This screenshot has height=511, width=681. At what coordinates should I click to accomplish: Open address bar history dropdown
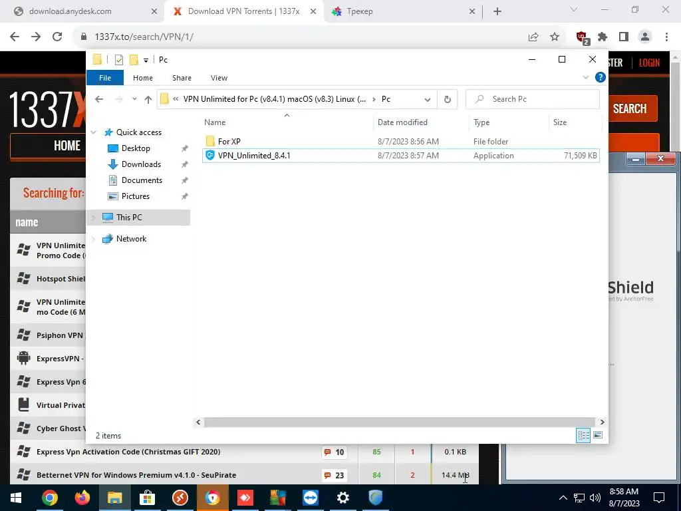coord(428,100)
